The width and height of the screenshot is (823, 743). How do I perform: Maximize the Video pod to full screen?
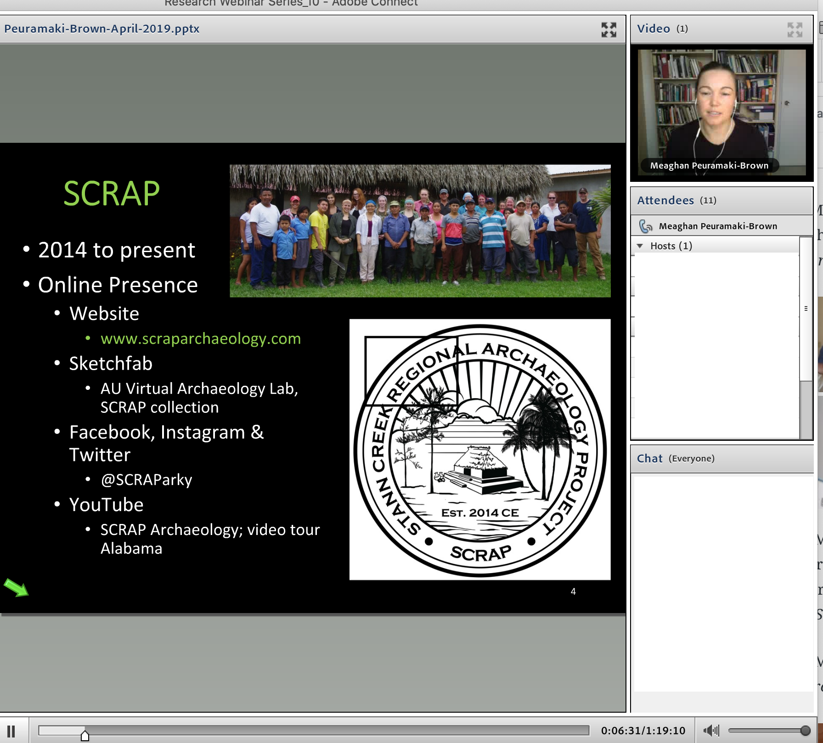point(795,30)
